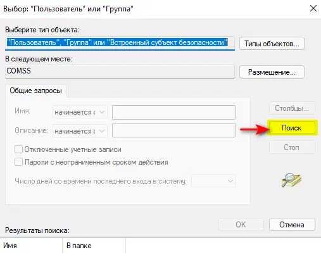Image resolution: width=321 pixels, height=271 pixels.
Task: Click the Столбцы button
Action: click(292, 108)
